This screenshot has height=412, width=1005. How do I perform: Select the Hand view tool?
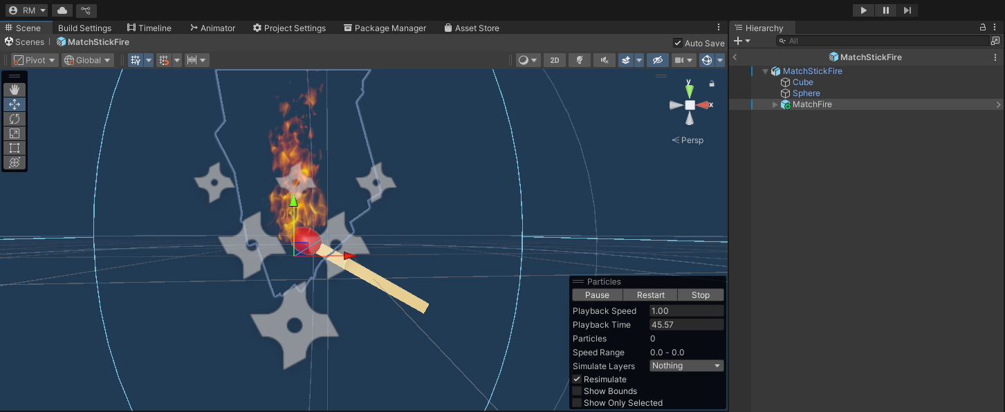click(x=15, y=90)
